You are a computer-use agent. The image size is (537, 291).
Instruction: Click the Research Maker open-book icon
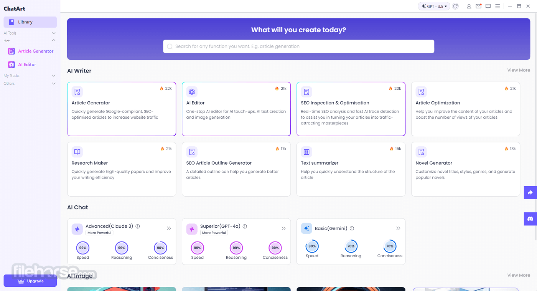coord(77,152)
